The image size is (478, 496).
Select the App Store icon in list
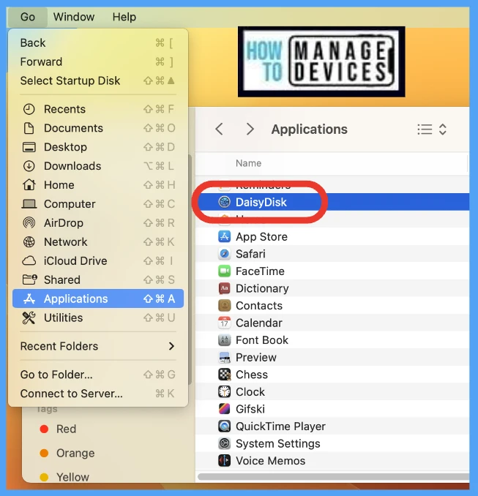point(225,236)
